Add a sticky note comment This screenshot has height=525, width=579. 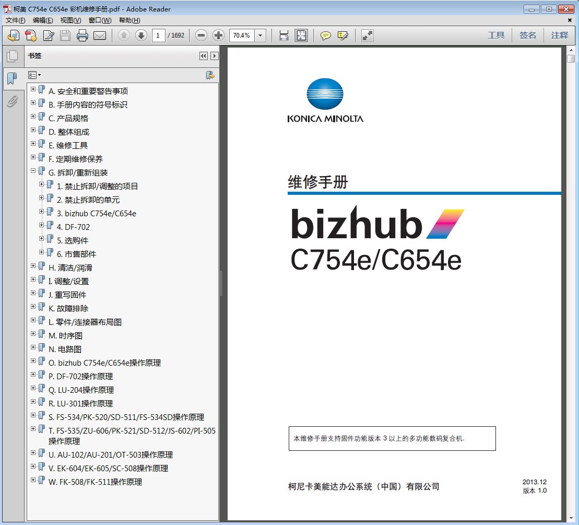coord(326,36)
